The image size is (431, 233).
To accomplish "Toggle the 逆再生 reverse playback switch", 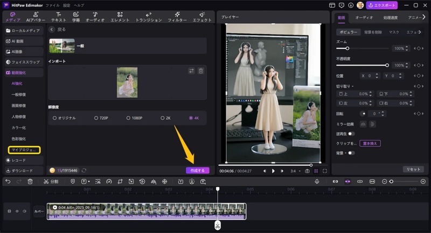I will coord(351,134).
